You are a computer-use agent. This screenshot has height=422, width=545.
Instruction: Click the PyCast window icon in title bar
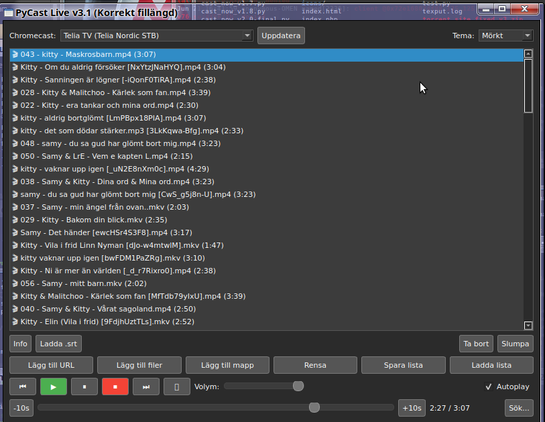(x=8, y=13)
